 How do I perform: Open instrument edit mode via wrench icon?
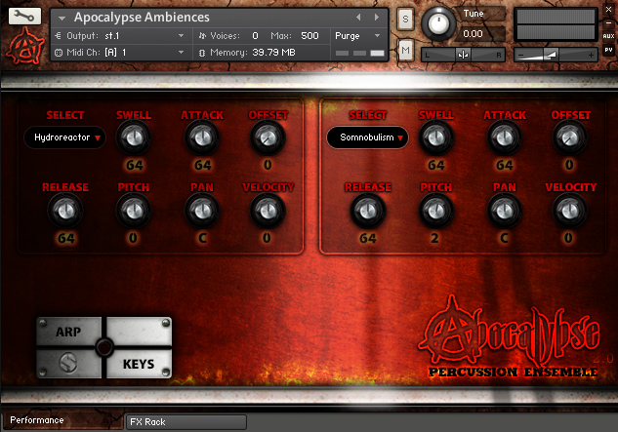coord(24,17)
